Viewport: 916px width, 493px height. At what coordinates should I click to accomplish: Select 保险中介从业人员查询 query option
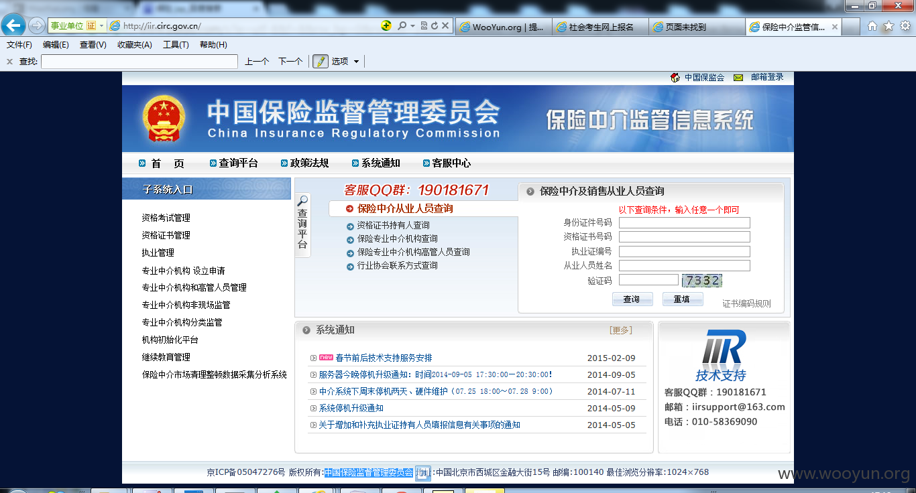[405, 208]
